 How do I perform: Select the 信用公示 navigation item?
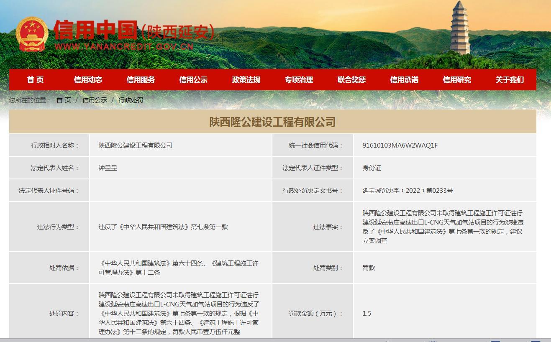[193, 80]
